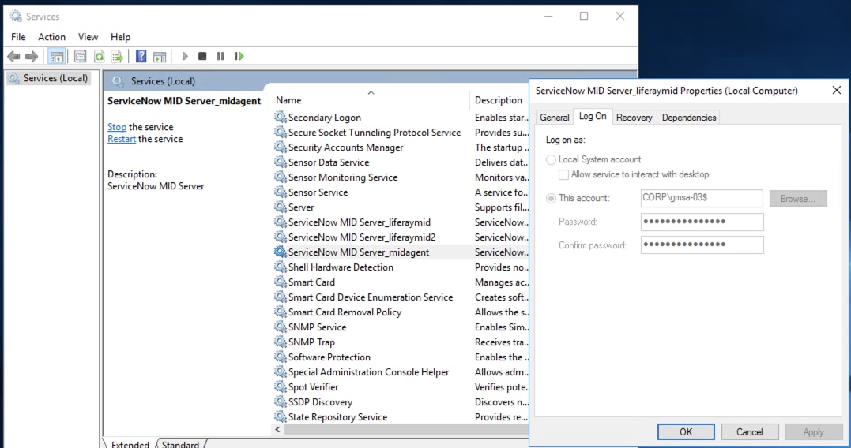Image resolution: width=851 pixels, height=448 pixels.
Task: Click the Services window title bar icon
Action: (16, 17)
